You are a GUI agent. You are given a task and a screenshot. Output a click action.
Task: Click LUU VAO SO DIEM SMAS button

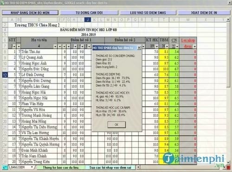tap(148, 13)
